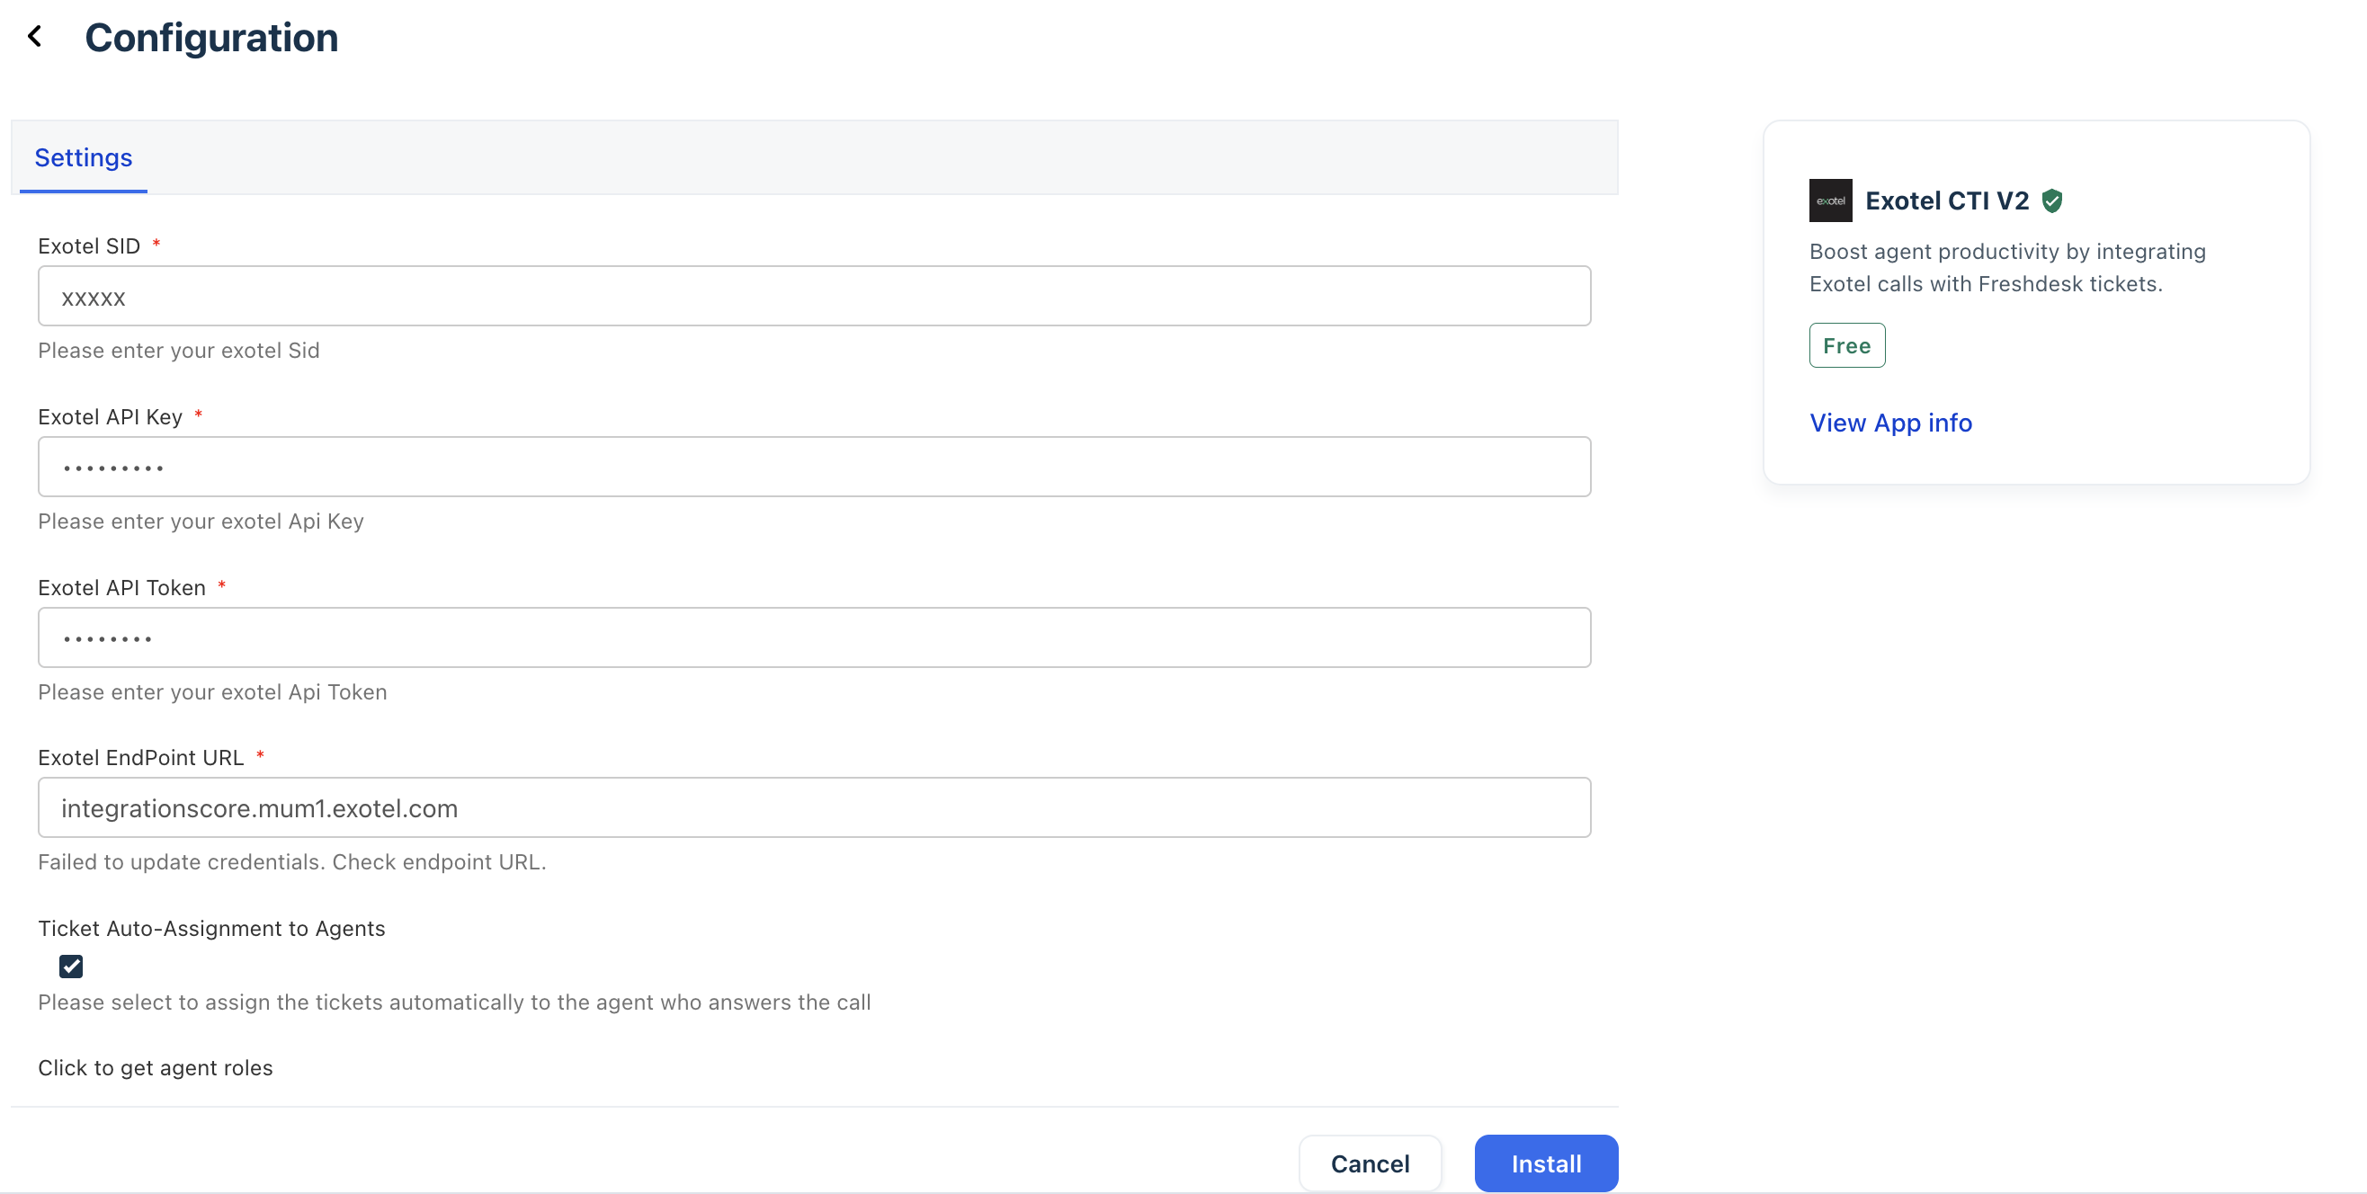Toggle the Ticket Auto-Assignment checkbox
Image resolution: width=2367 pixels, height=1194 pixels.
(x=71, y=966)
